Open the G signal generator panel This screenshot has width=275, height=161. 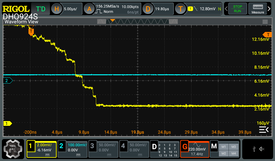click(x=194, y=149)
